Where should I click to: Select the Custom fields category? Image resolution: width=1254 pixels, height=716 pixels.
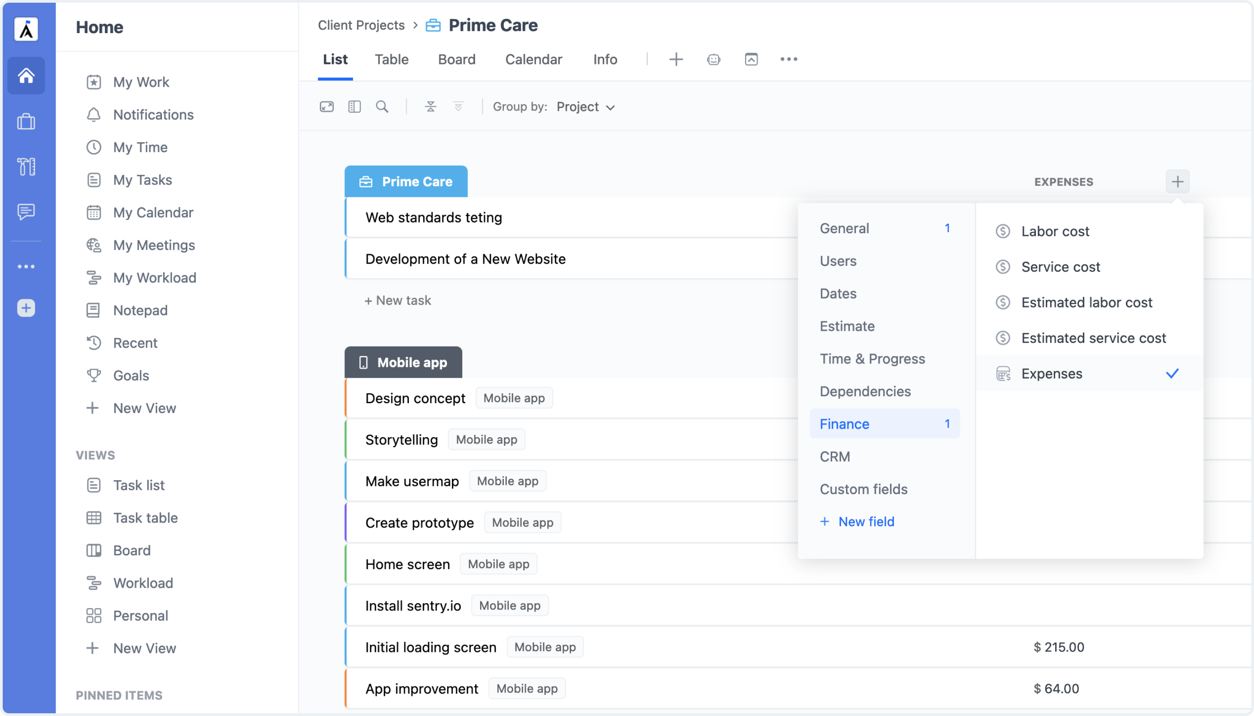click(885, 489)
